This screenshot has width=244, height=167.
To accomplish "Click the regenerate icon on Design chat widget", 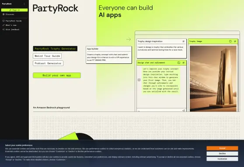I will click(179, 63).
